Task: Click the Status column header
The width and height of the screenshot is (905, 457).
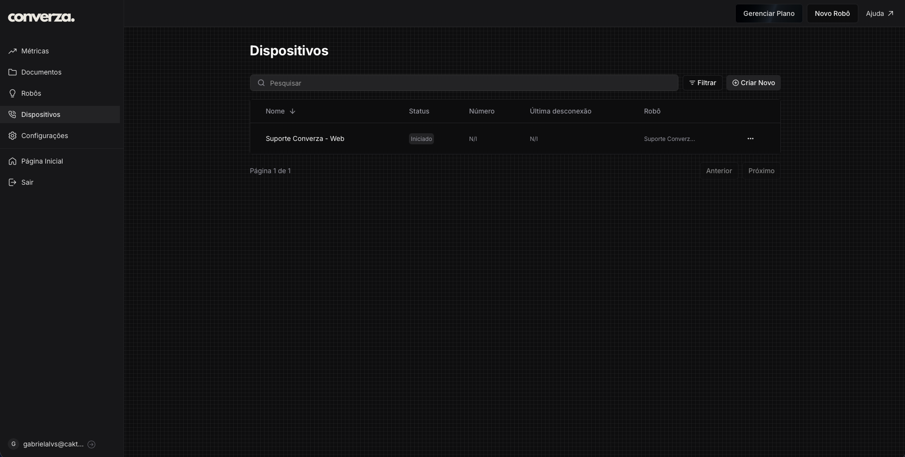Action: [419, 111]
